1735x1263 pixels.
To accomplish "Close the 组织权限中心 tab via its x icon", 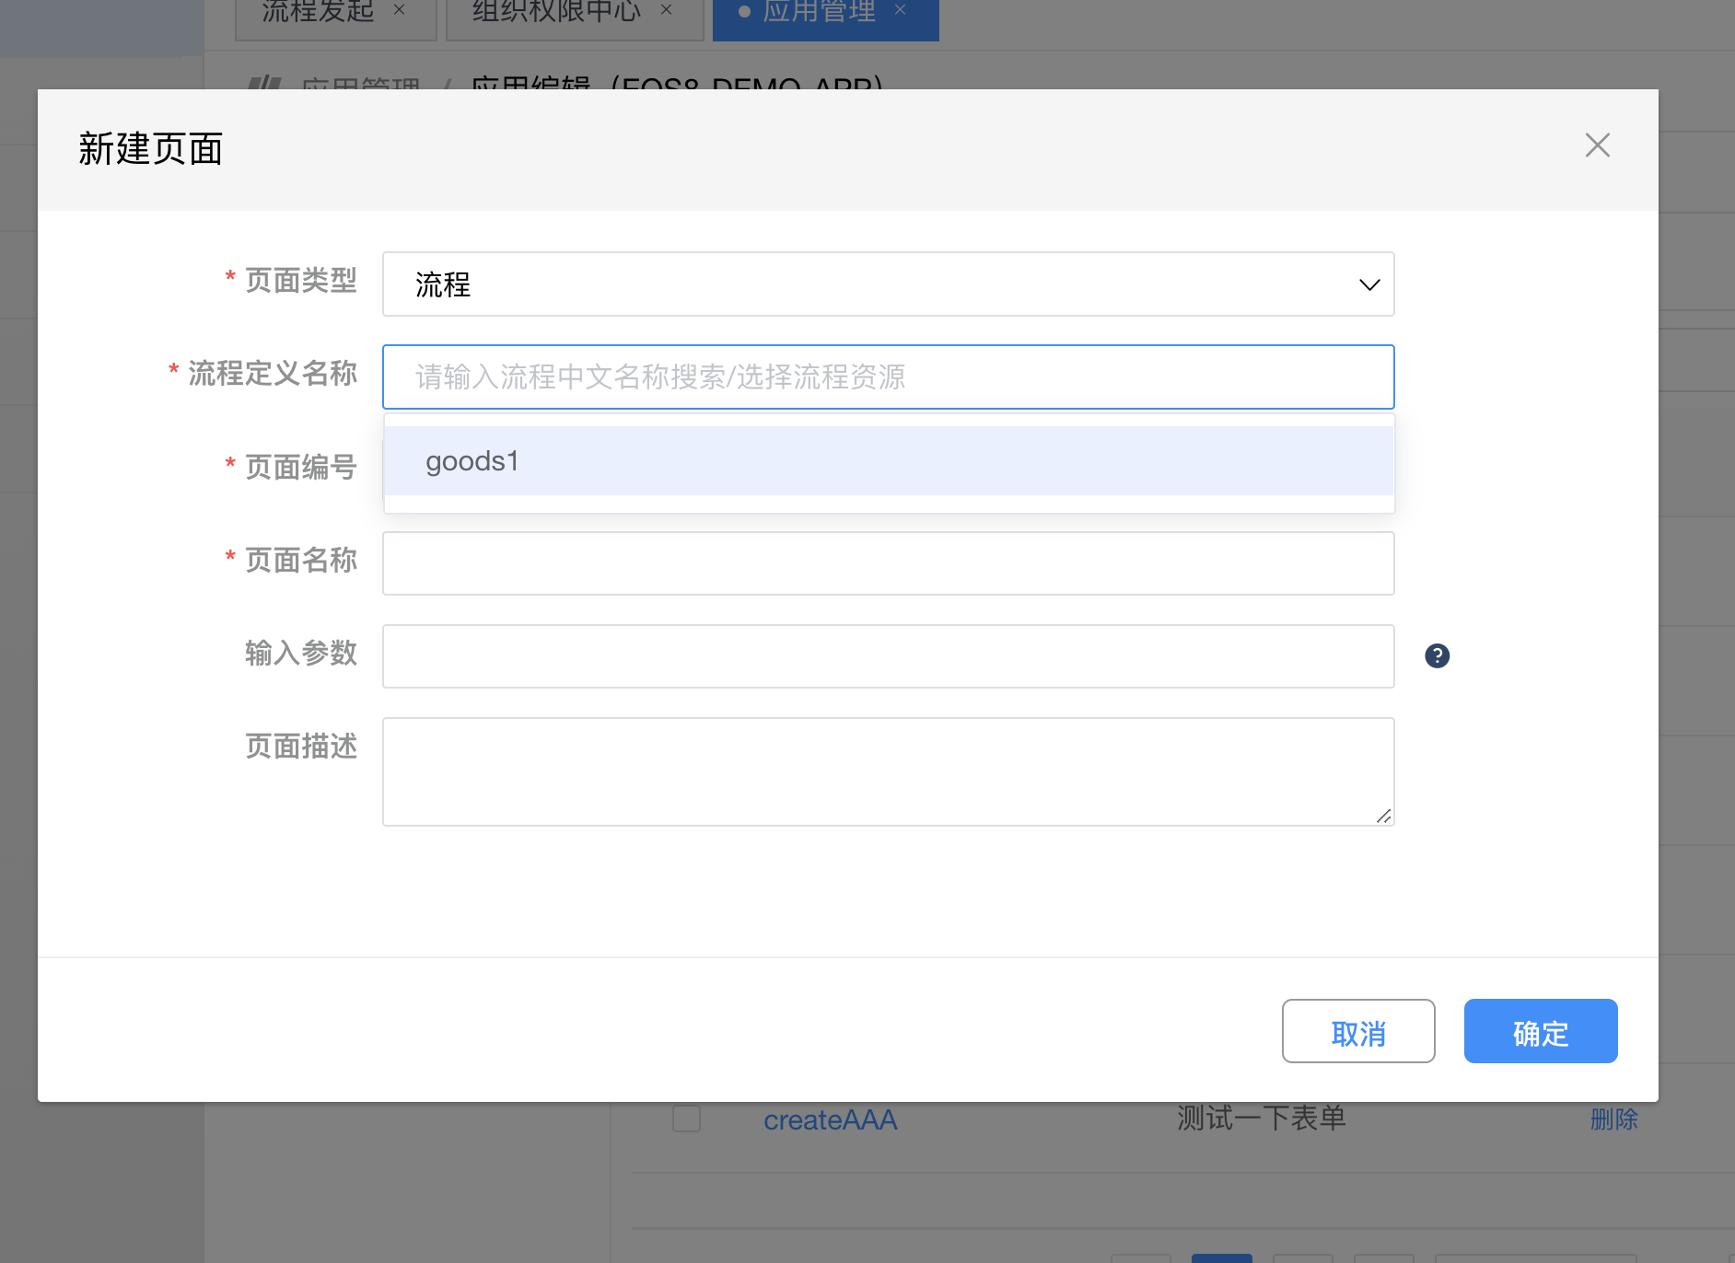I will [667, 10].
